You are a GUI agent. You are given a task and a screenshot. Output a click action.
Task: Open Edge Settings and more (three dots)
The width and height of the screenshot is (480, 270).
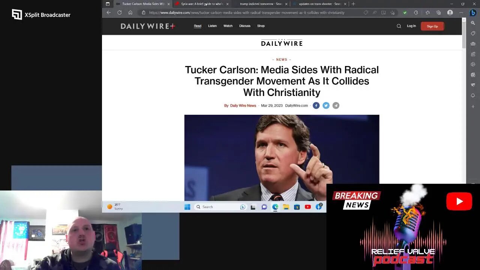(x=461, y=12)
